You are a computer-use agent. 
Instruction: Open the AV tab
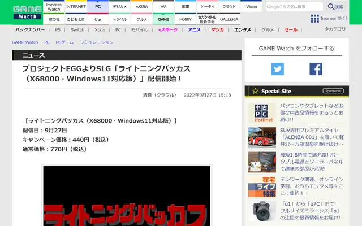[163, 7]
